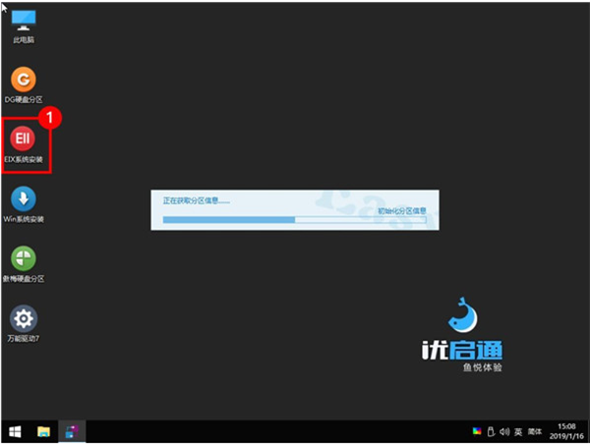590x444 pixels.
Task: Open the 傲梅硬盘分区 partition icon
Action: (24, 264)
